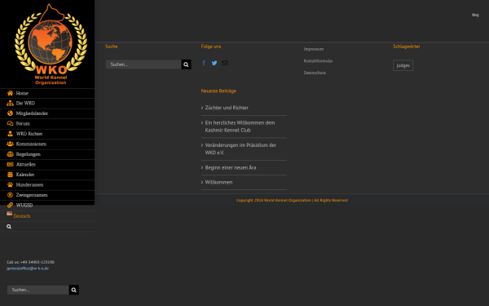Click the Kommissionen group icon

[x=10, y=144]
